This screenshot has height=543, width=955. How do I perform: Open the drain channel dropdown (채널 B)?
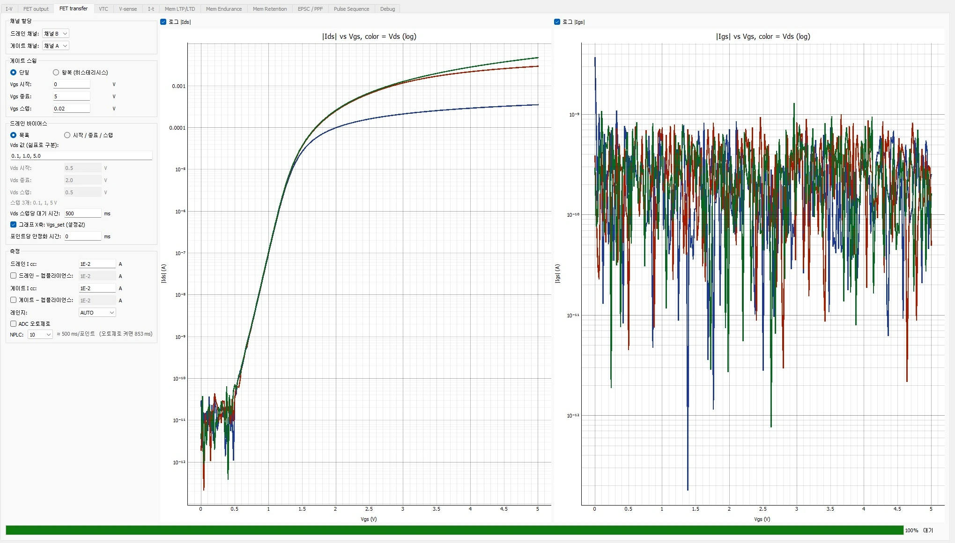point(56,34)
